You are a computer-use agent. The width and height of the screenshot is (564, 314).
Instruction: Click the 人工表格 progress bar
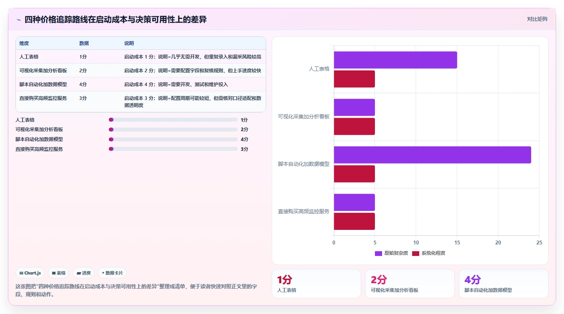click(173, 120)
